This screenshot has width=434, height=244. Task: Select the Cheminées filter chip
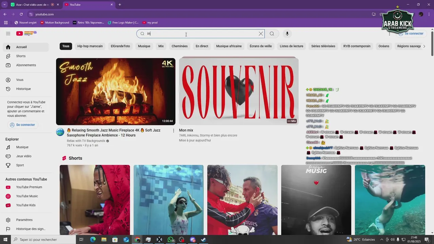pyautogui.click(x=180, y=46)
